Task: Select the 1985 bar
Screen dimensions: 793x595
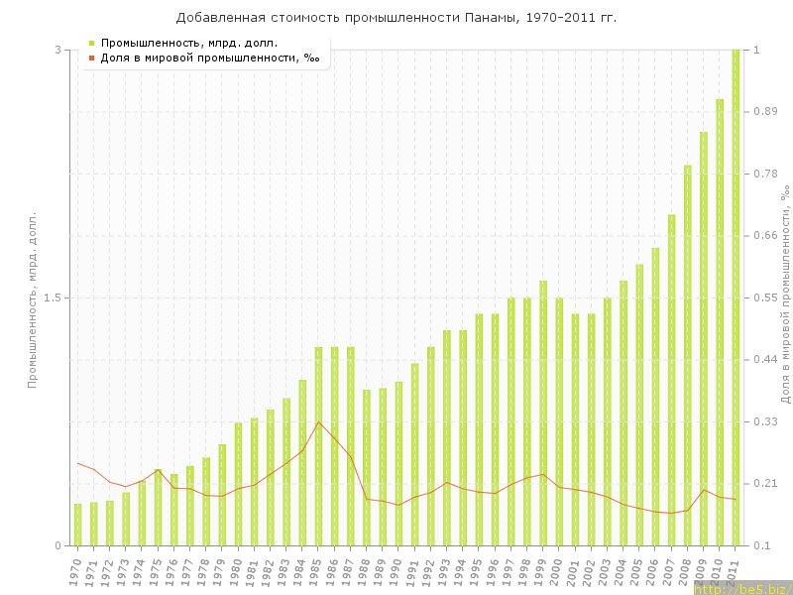Action: coord(318,446)
